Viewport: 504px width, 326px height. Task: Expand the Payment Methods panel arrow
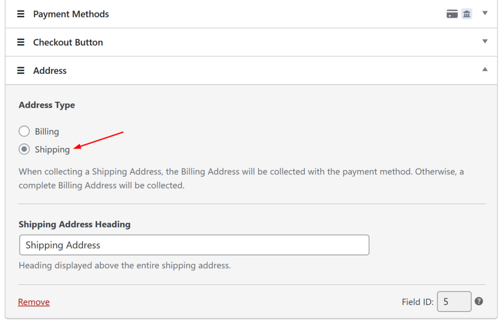(485, 13)
